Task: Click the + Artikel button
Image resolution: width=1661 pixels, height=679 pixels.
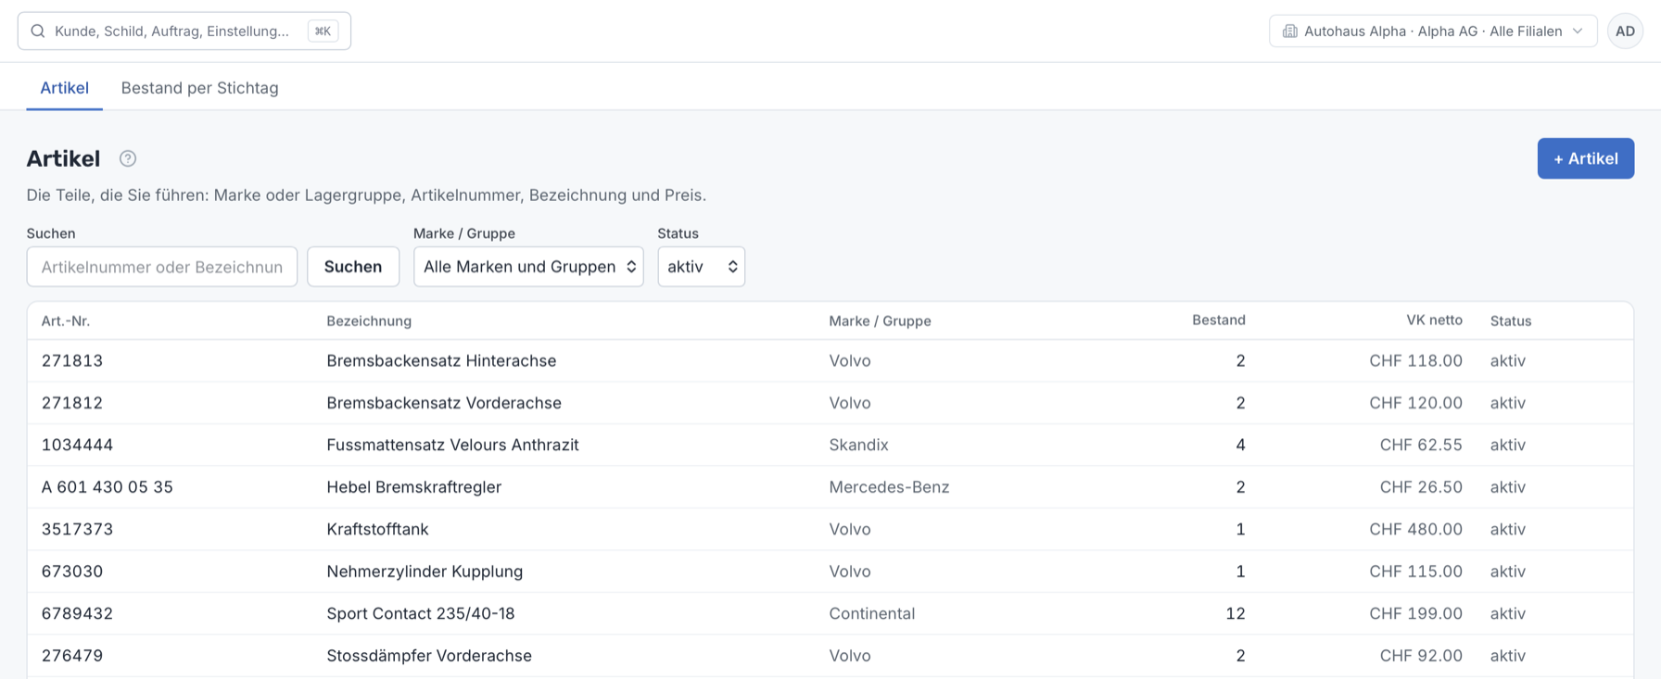Action: pos(1585,158)
